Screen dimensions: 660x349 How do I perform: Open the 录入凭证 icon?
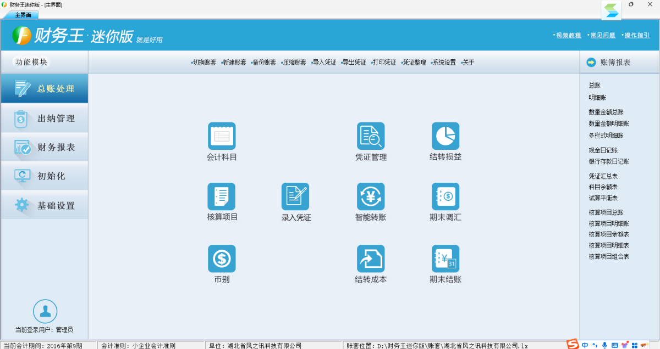pyautogui.click(x=295, y=196)
